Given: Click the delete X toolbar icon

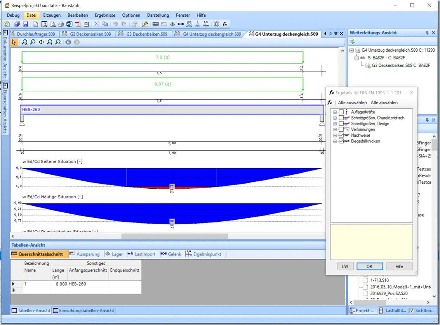Looking at the screenshot, I should 97,24.
